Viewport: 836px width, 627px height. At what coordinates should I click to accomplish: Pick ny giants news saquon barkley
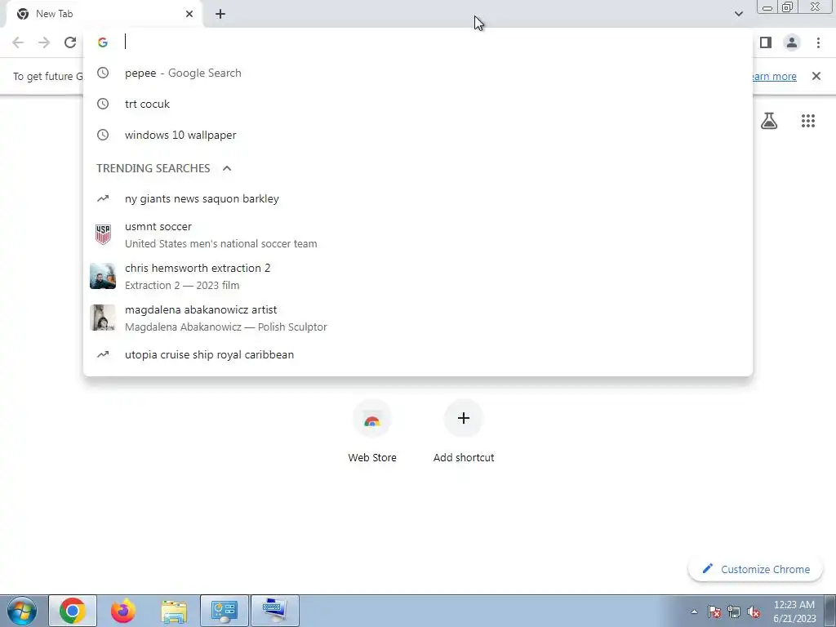418,198
